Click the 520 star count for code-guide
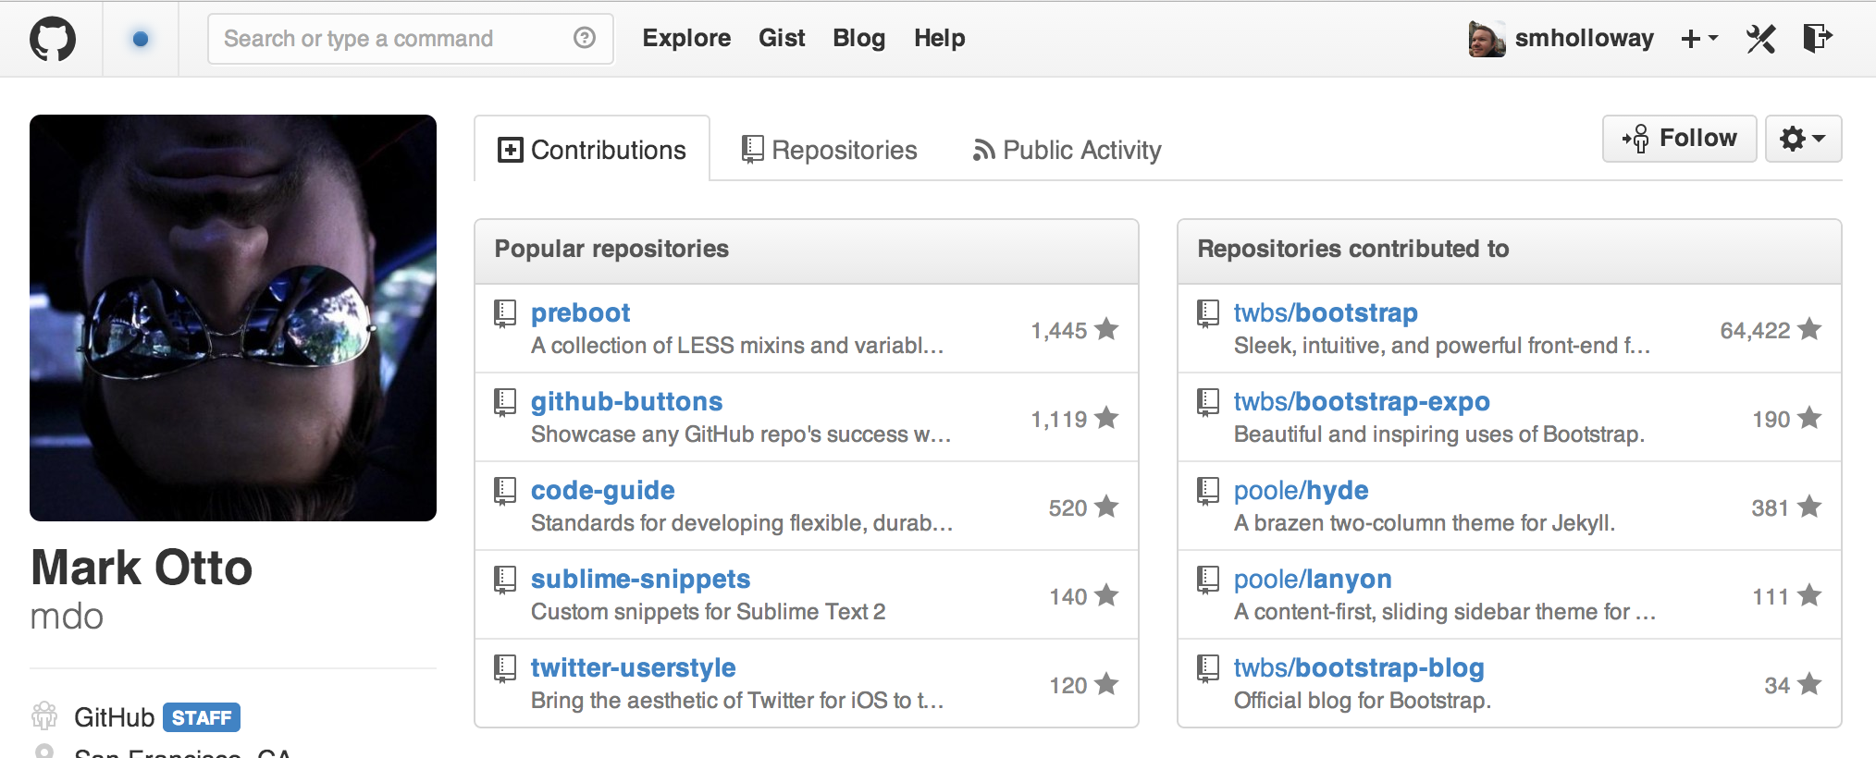Image resolution: width=1876 pixels, height=758 pixels. [1083, 507]
